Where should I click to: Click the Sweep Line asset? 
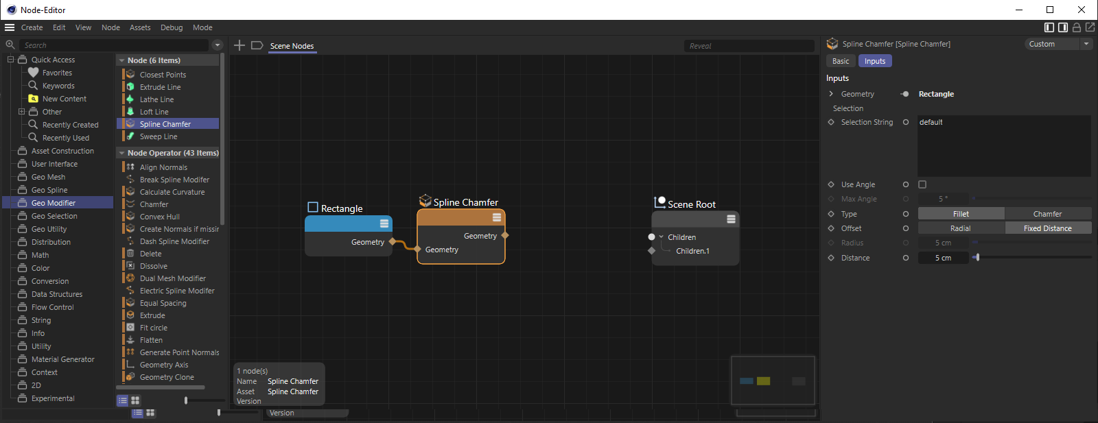(159, 136)
